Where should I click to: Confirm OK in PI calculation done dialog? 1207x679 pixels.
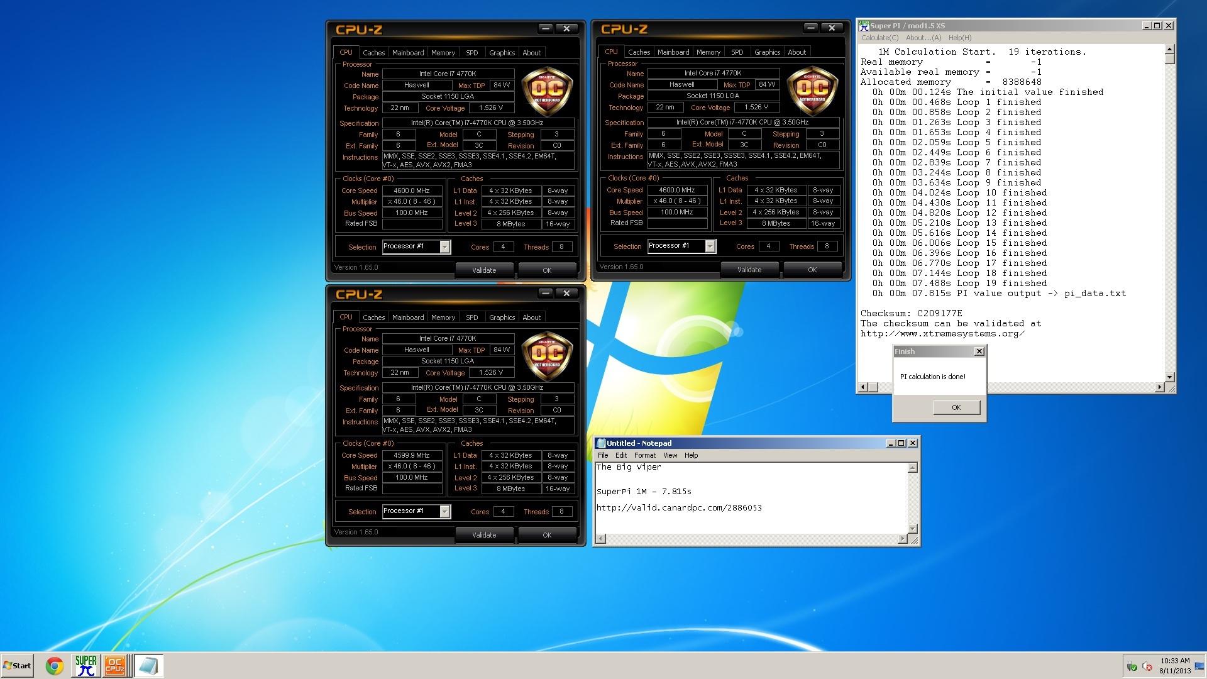tap(956, 407)
